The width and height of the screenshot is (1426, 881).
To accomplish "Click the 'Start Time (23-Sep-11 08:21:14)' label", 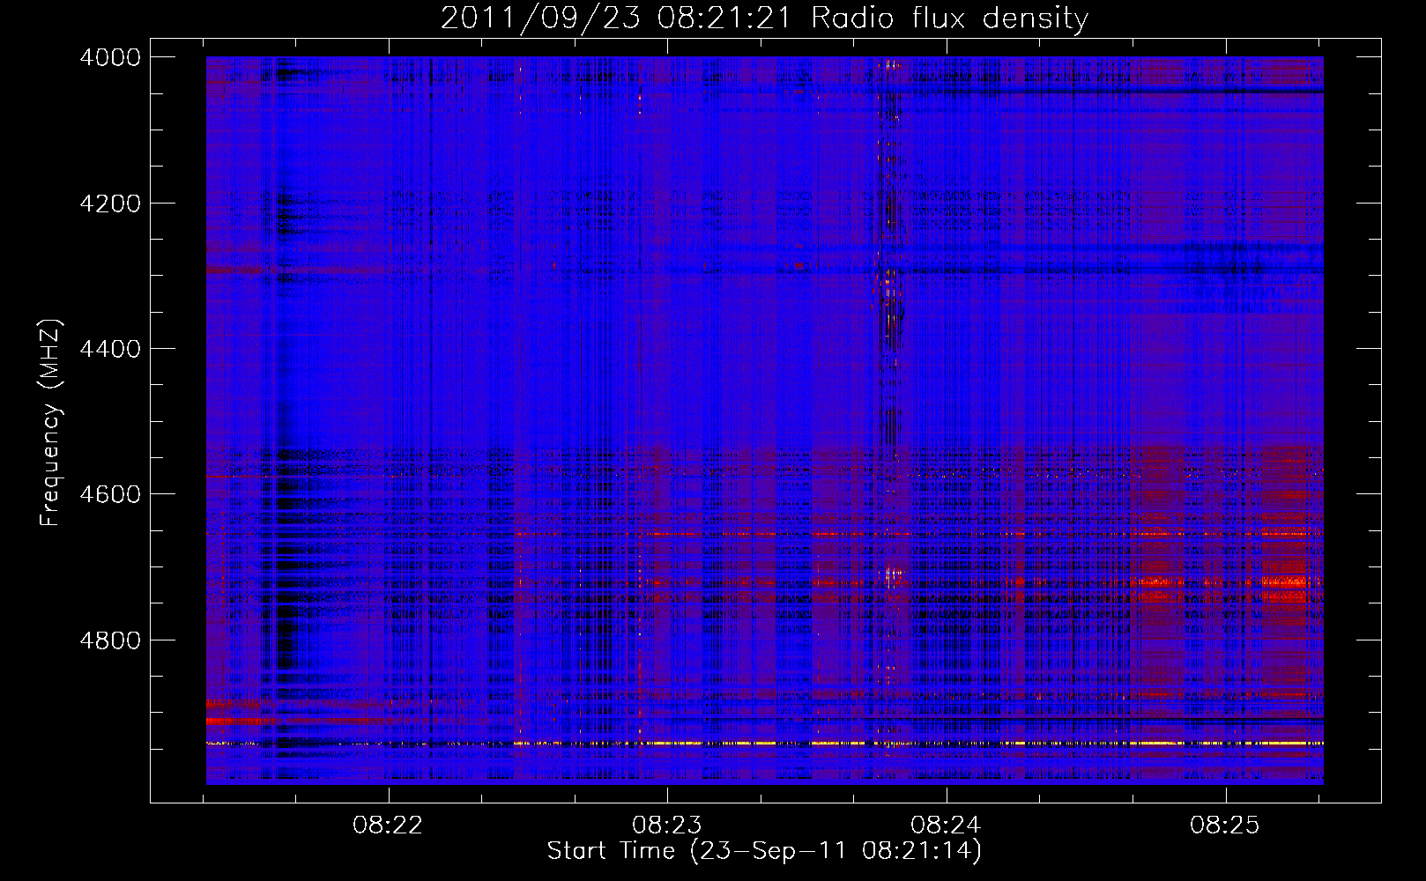I will [x=764, y=851].
